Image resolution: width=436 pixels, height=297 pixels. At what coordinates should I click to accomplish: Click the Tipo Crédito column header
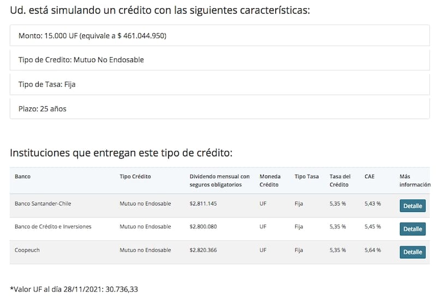point(135,177)
